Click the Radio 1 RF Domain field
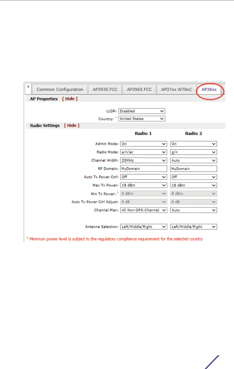This screenshot has width=234, height=369. pyautogui.click(x=143, y=169)
